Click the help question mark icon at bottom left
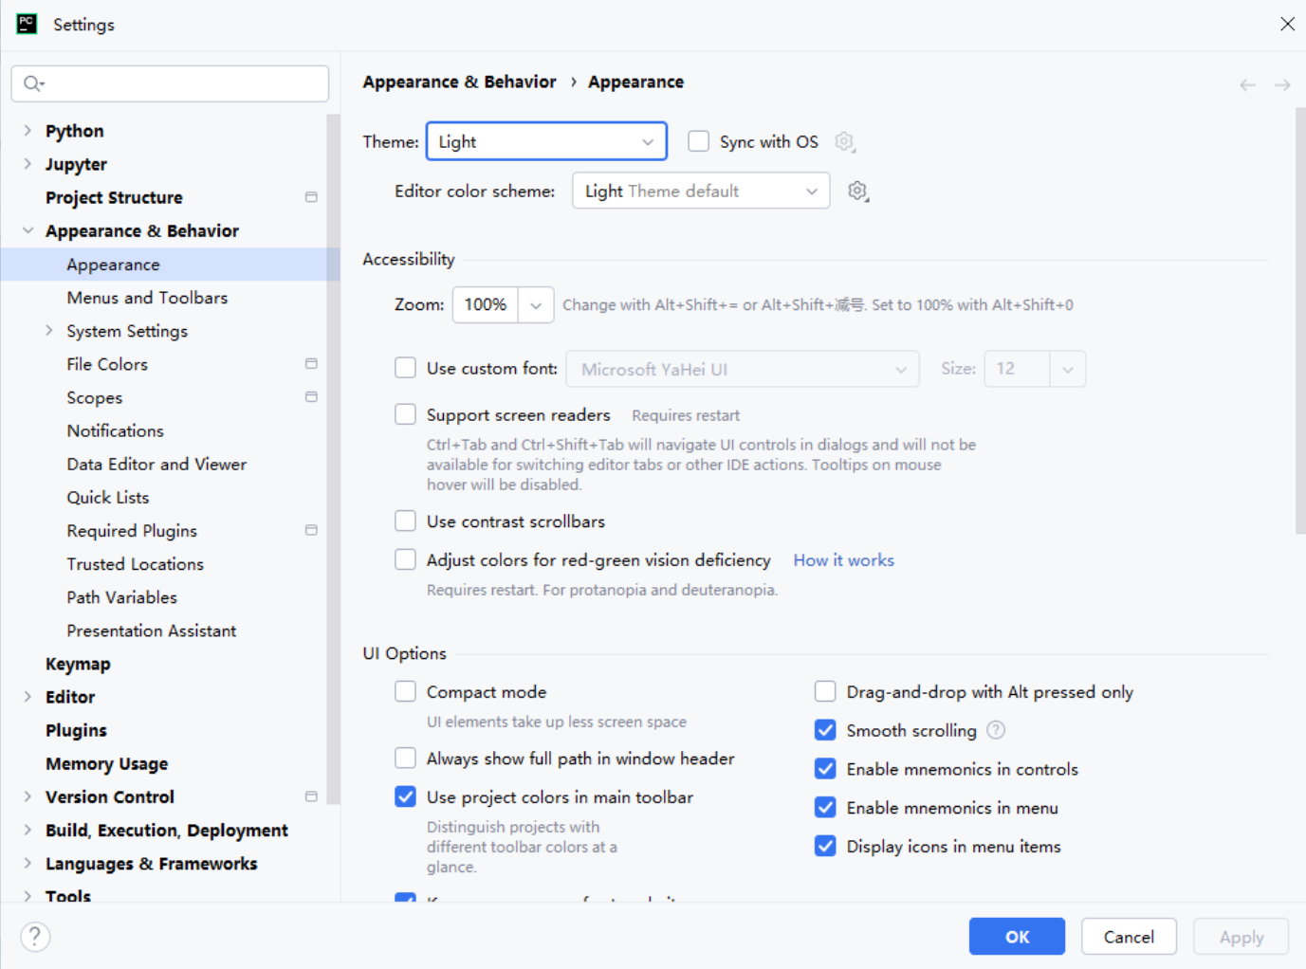This screenshot has height=969, width=1306. (x=35, y=937)
